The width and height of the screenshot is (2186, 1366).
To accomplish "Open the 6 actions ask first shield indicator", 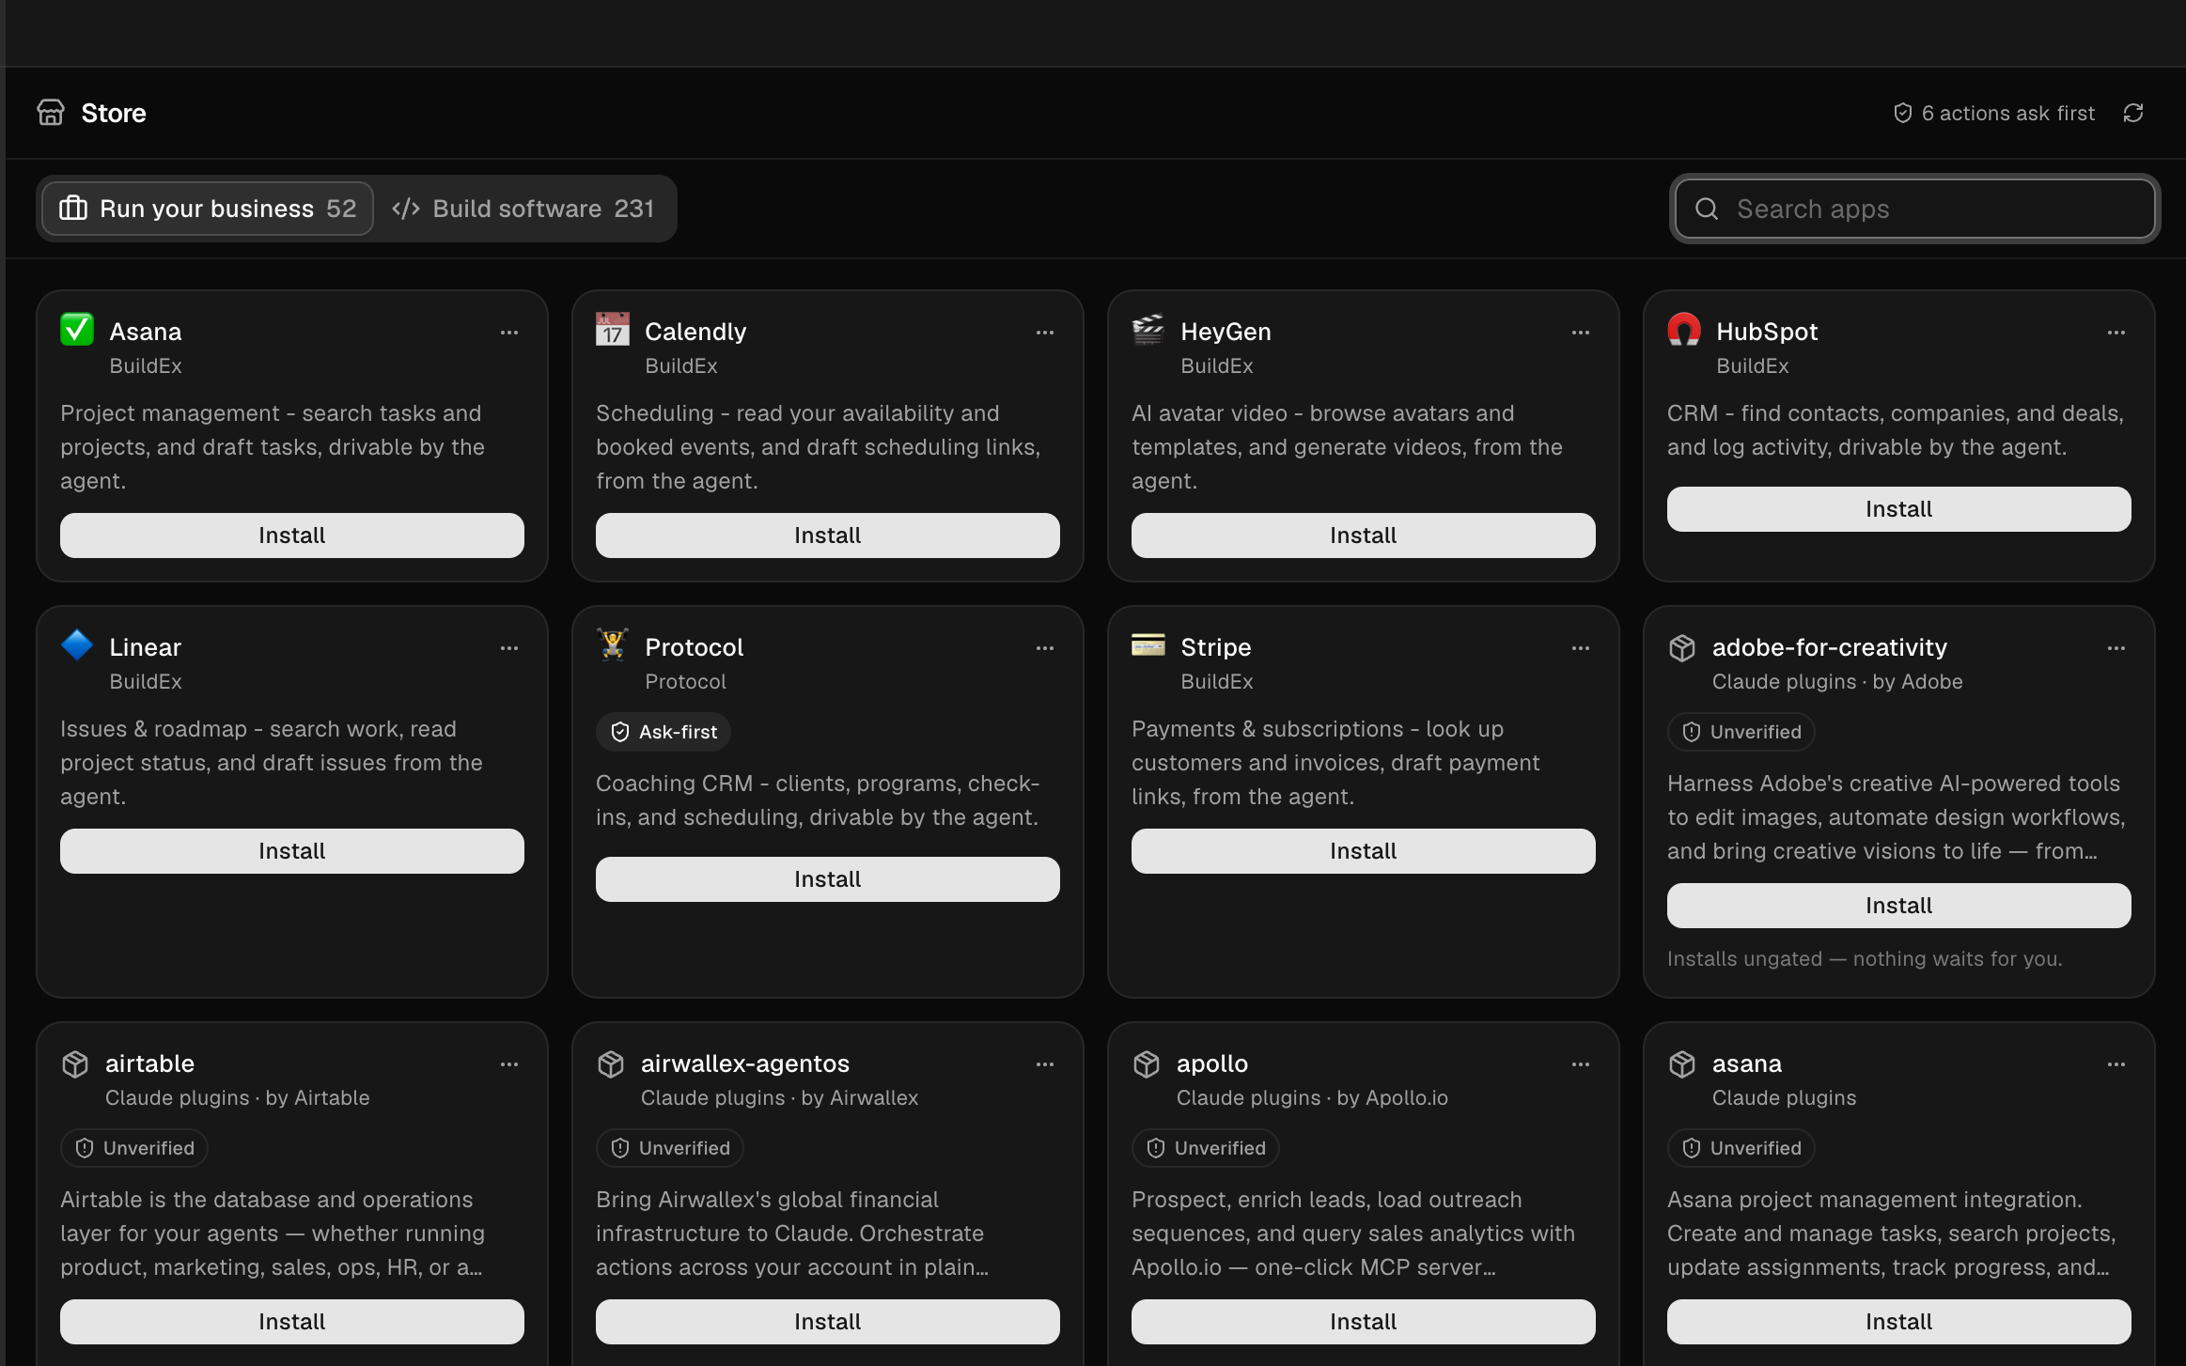I will [1993, 113].
